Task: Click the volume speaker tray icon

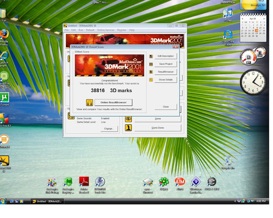Action: [253, 201]
